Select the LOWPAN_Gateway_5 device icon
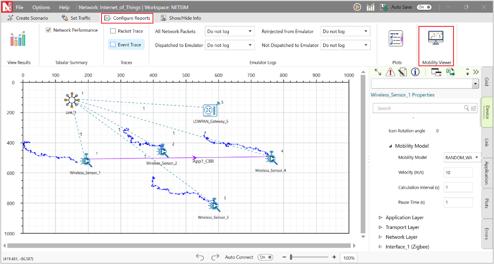The height and width of the screenshot is (264, 494). [210, 111]
